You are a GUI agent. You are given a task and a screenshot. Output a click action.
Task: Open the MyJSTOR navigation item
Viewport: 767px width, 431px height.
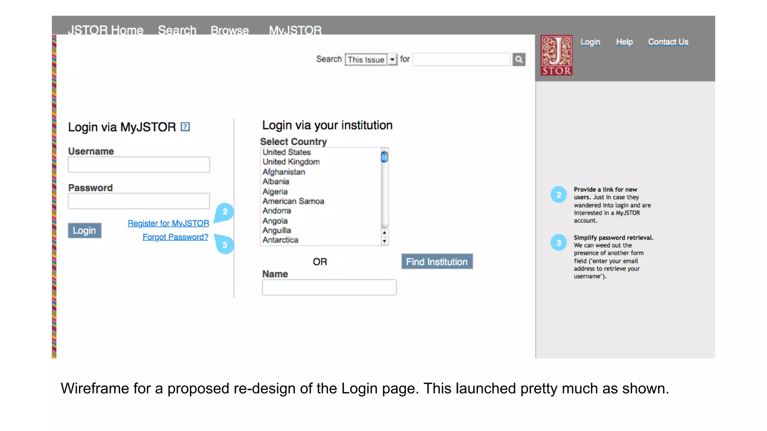295,30
